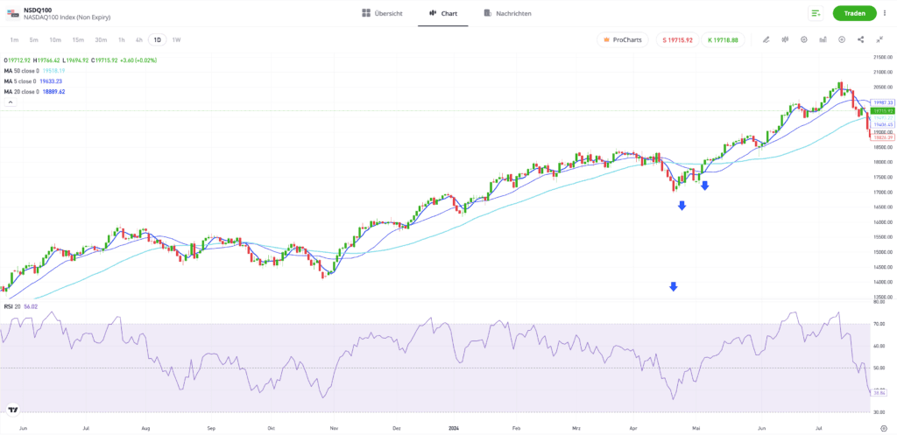897x435 pixels.
Task: Select the 5m timeframe
Action: (x=34, y=40)
